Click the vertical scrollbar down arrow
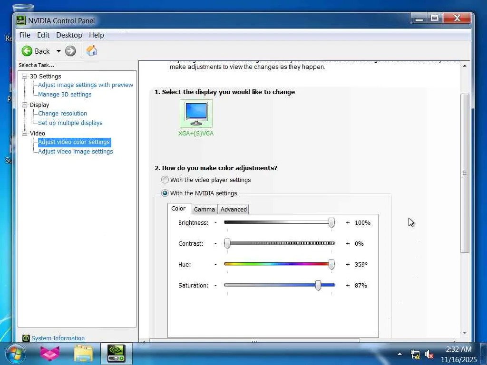 click(x=465, y=332)
